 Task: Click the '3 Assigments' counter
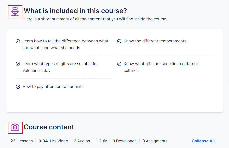(x=155, y=141)
